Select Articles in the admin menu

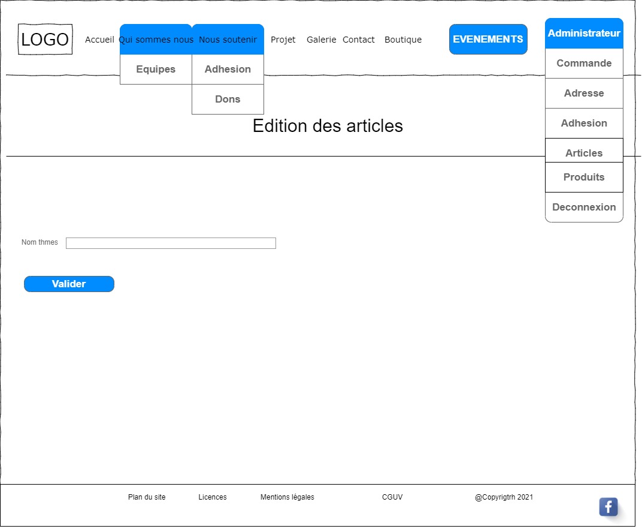pos(584,152)
